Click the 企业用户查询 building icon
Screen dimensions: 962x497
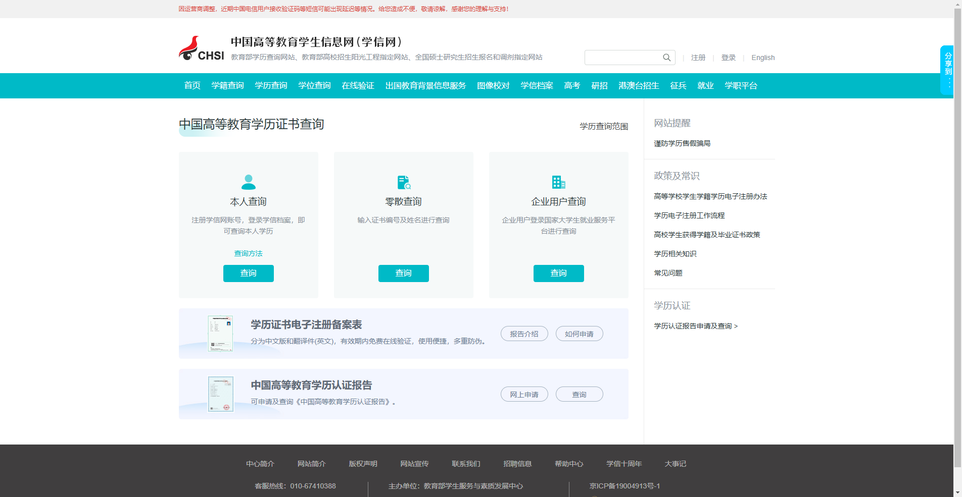click(558, 182)
